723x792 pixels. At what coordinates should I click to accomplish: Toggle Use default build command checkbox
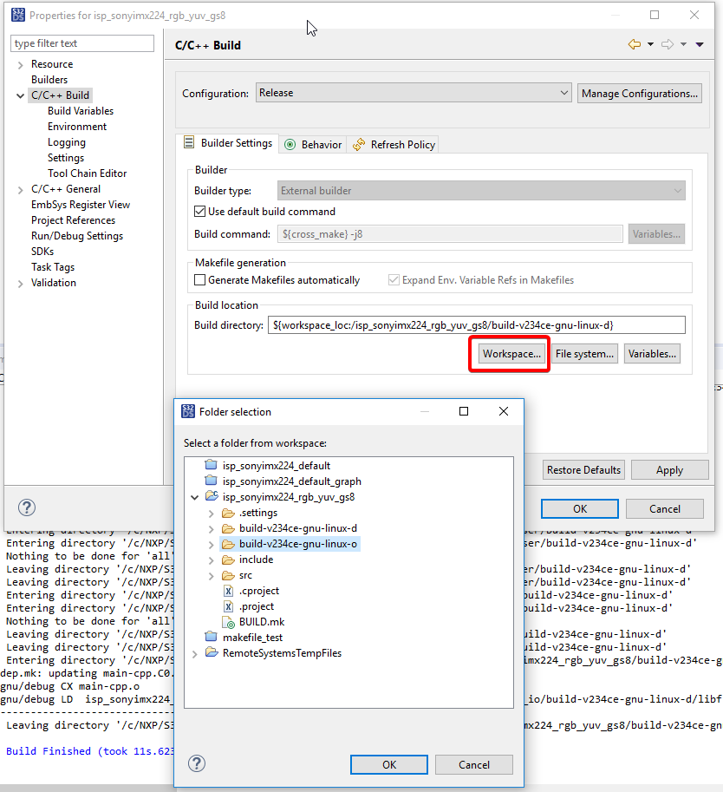click(200, 211)
